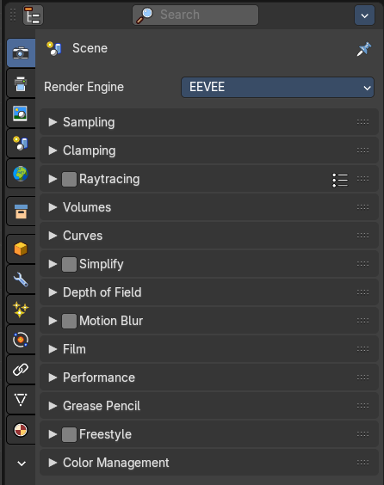Click the Simplify panel drag grip
Screen dimensions: 384x485
(x=362, y=264)
